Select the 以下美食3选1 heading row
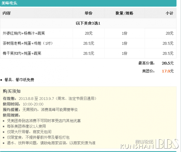This screenshot has height=152, width=181. coord(88,23)
